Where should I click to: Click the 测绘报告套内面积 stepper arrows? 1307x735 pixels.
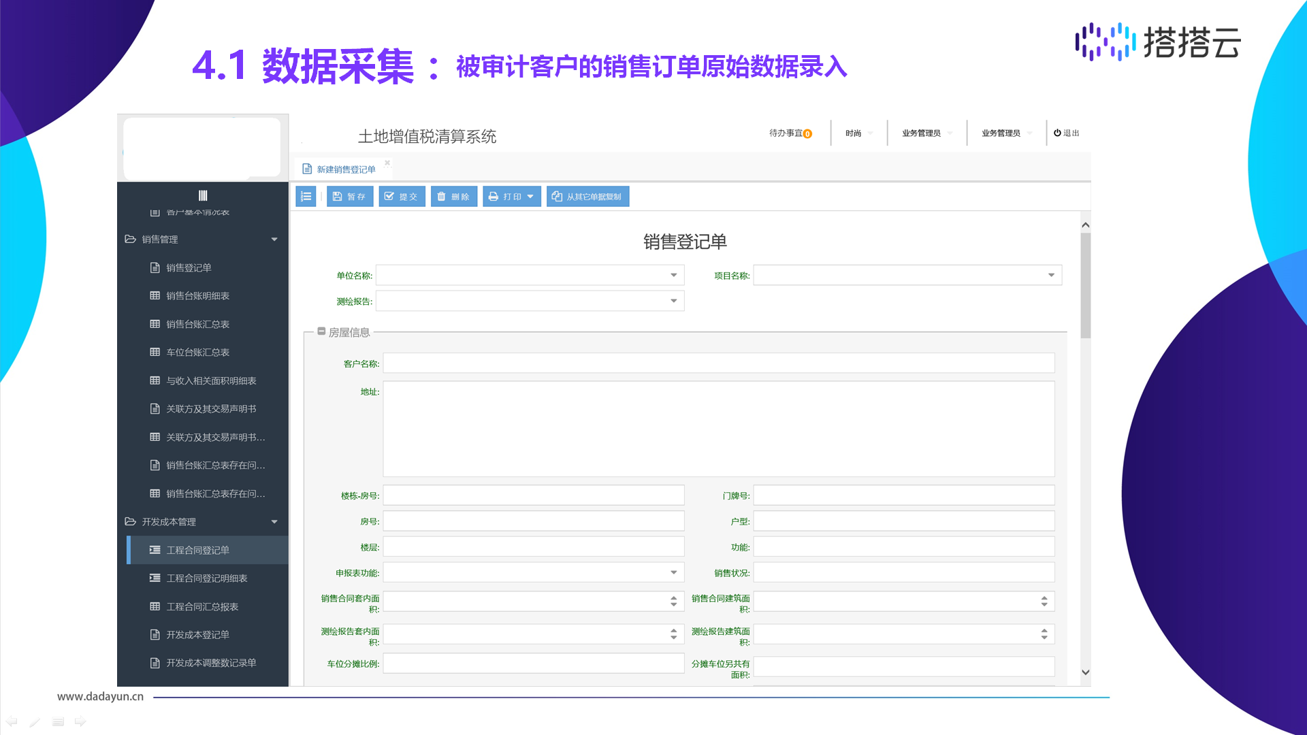(673, 634)
